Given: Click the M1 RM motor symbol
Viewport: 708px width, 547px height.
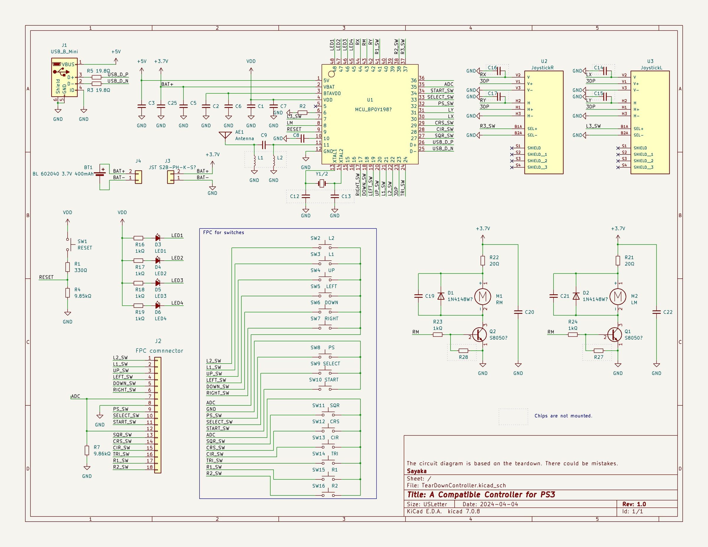Looking at the screenshot, I should point(483,296).
